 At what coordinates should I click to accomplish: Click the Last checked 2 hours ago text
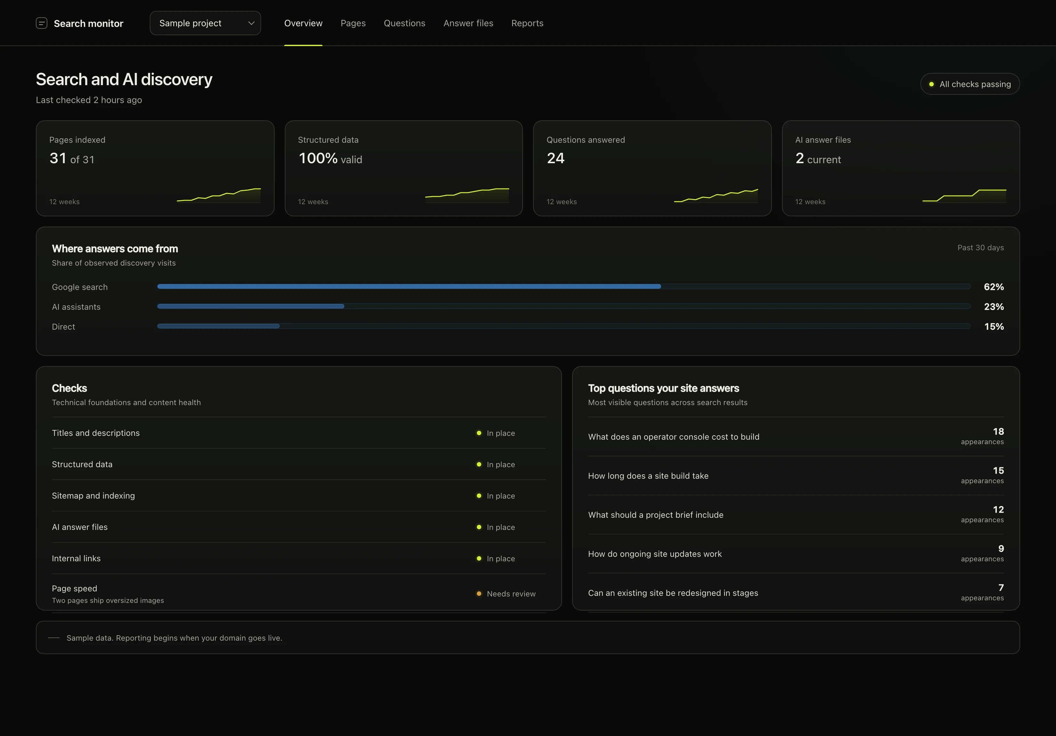[x=89, y=100]
